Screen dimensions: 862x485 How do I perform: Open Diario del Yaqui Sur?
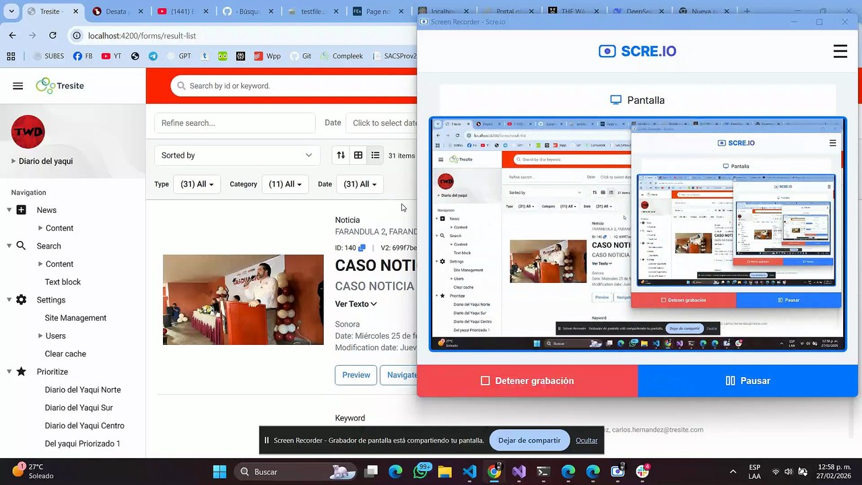click(x=79, y=408)
